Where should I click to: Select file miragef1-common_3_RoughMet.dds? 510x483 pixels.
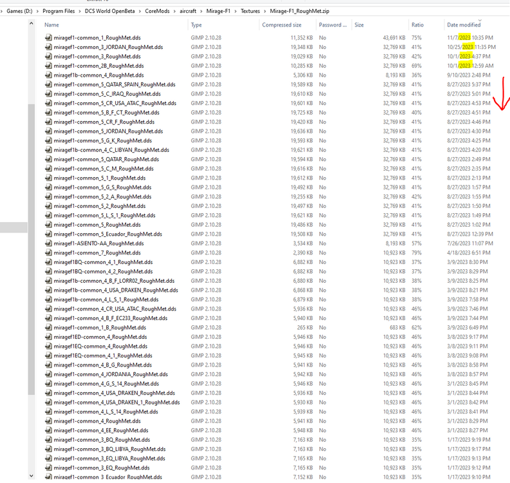97,56
